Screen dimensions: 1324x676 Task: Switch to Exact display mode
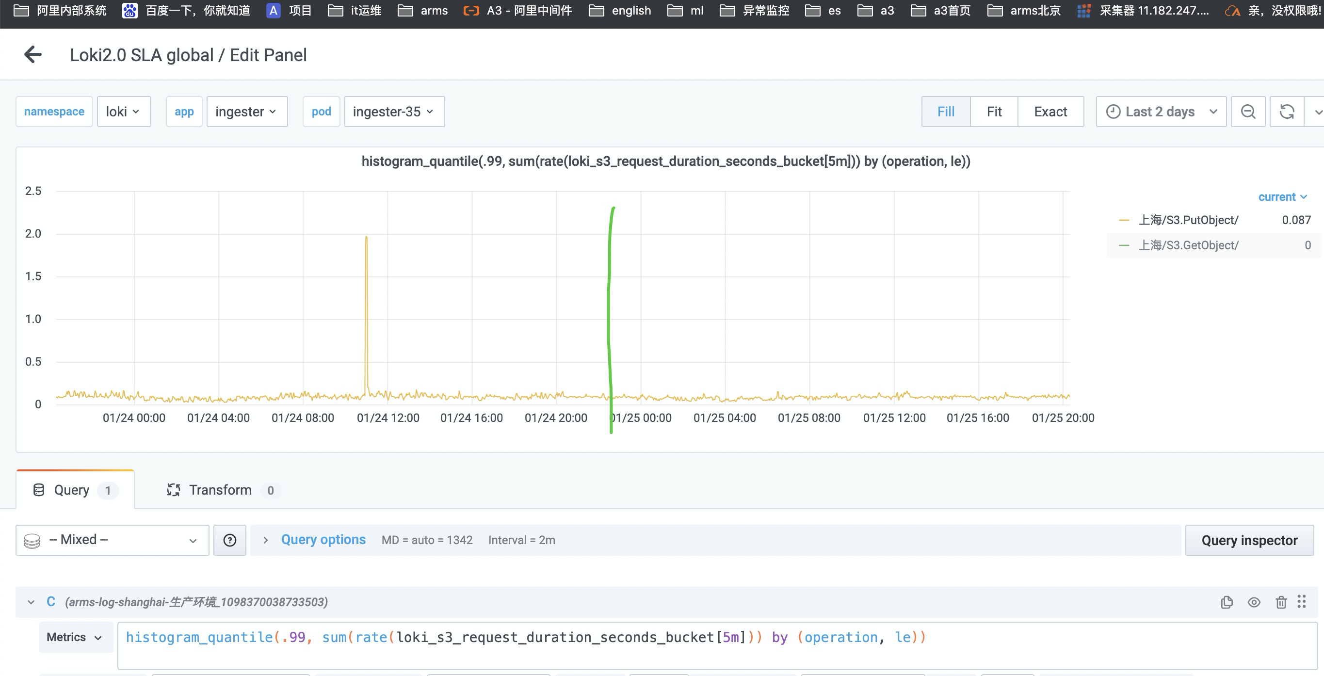pos(1050,111)
